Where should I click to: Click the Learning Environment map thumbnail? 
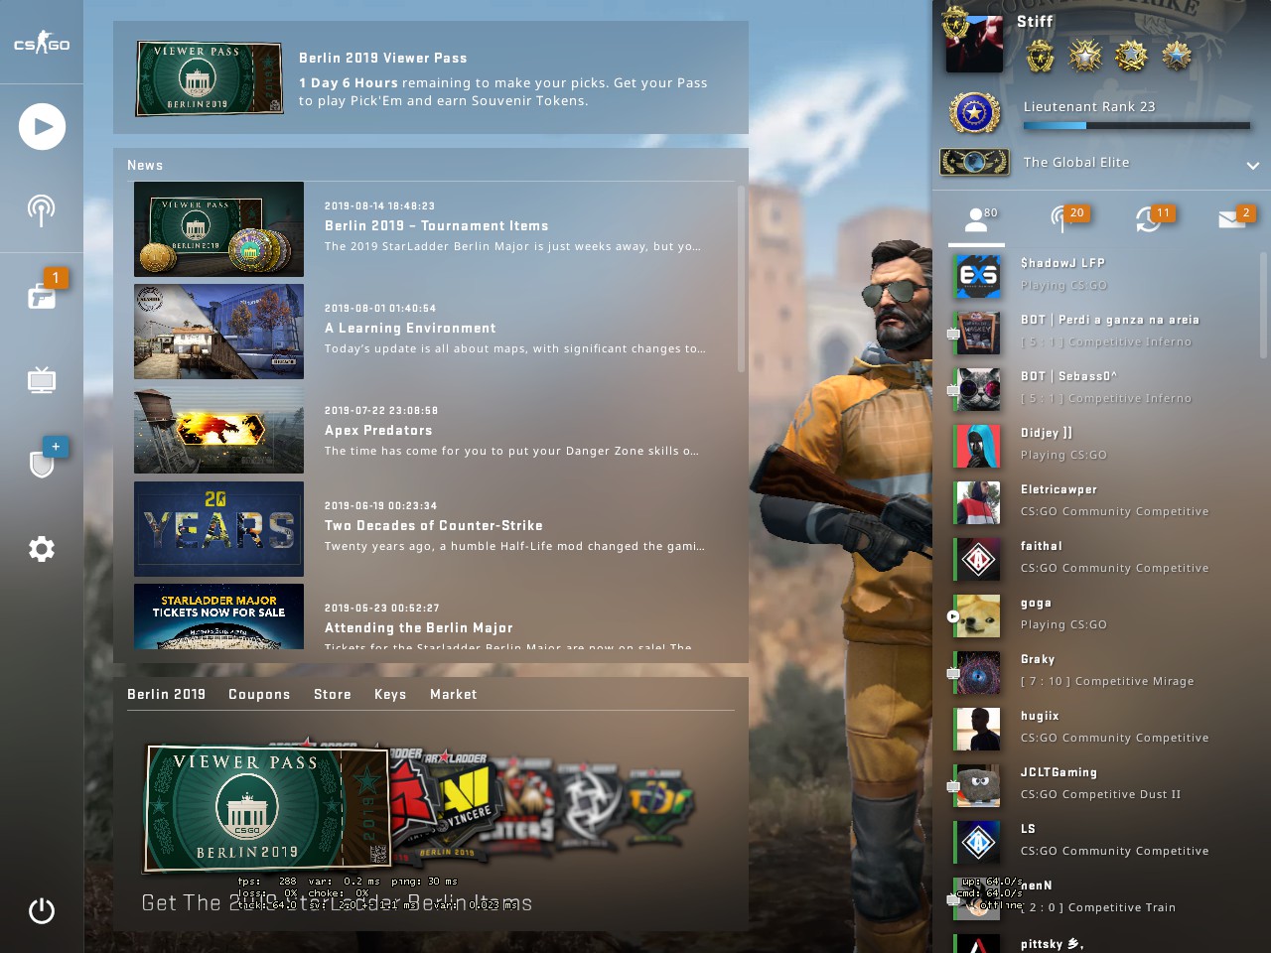(x=218, y=332)
